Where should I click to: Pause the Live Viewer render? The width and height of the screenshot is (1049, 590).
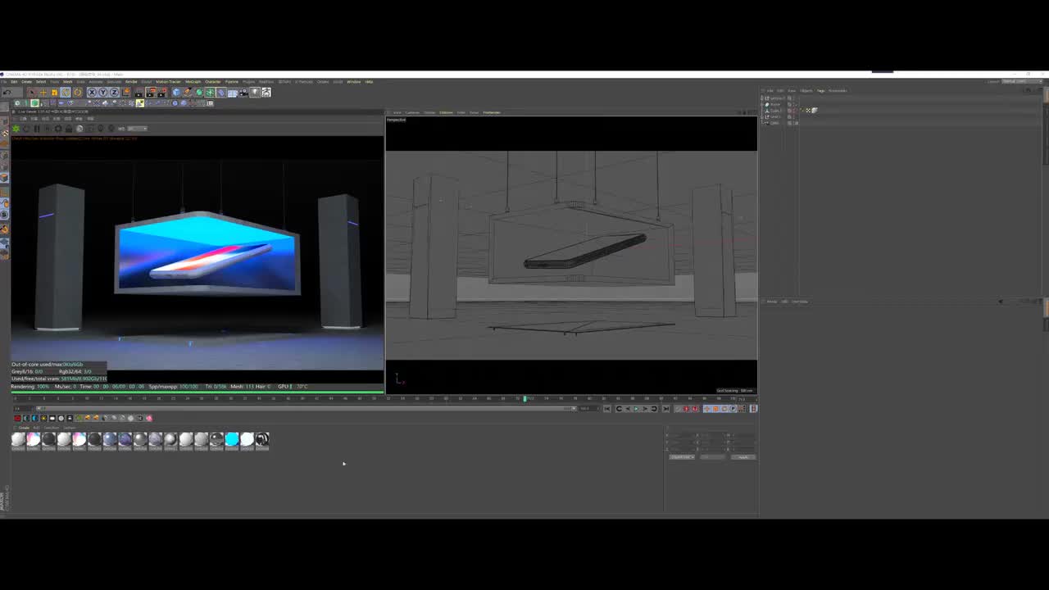(36, 129)
